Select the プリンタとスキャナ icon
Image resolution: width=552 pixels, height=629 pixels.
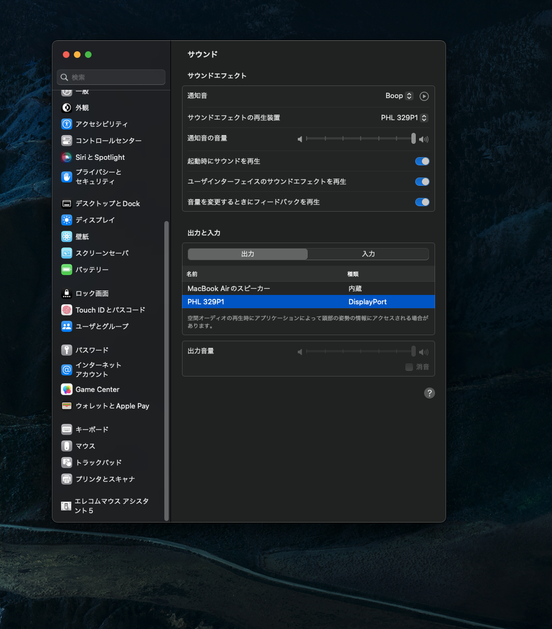(67, 479)
